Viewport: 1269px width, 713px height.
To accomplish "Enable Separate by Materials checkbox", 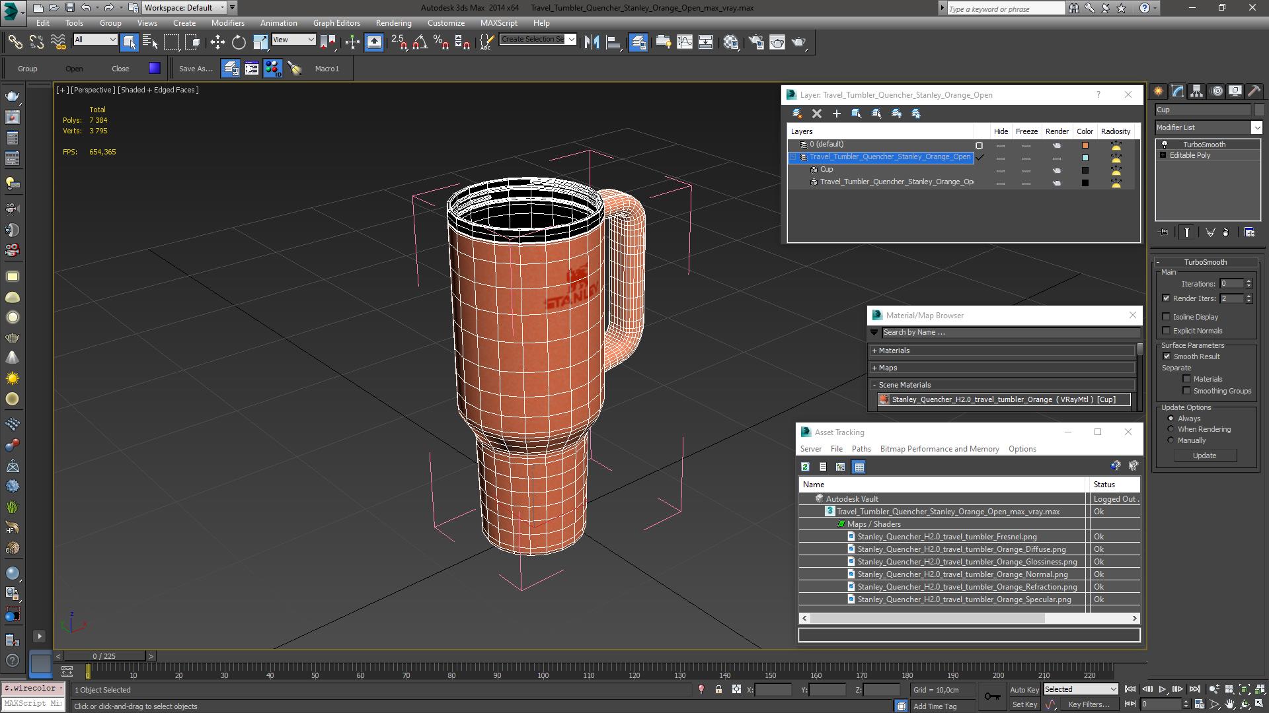I will pyautogui.click(x=1187, y=379).
